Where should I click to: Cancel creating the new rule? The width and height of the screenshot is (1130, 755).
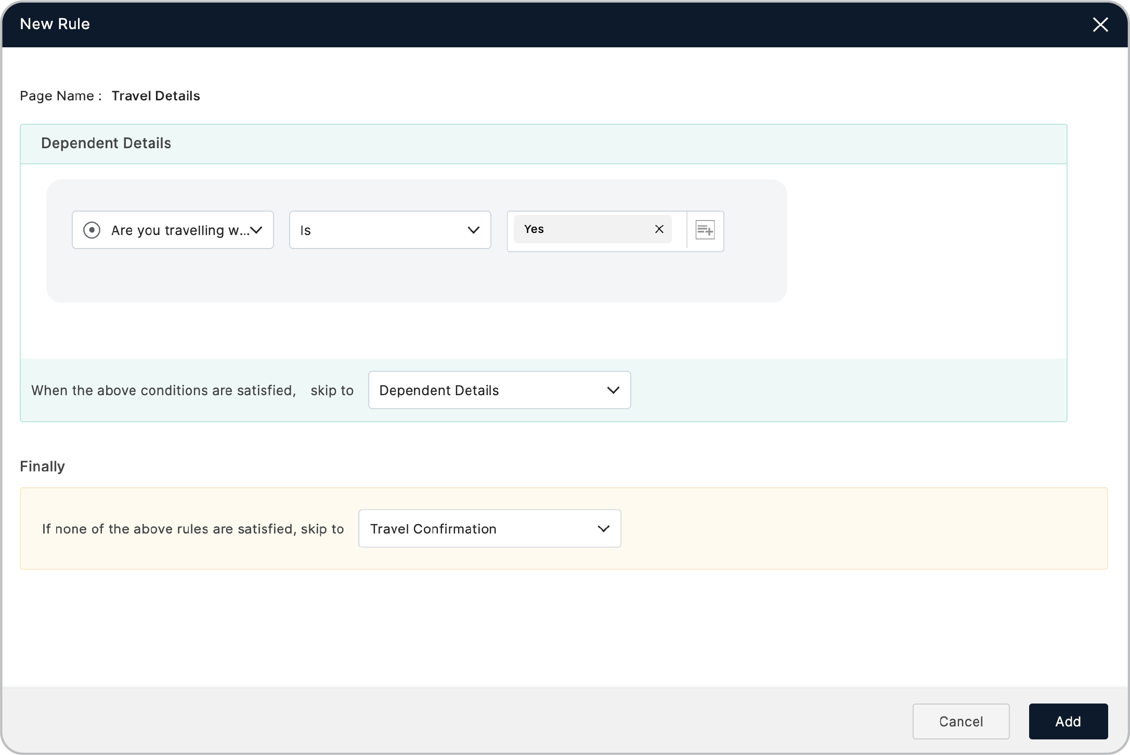pyautogui.click(x=960, y=721)
